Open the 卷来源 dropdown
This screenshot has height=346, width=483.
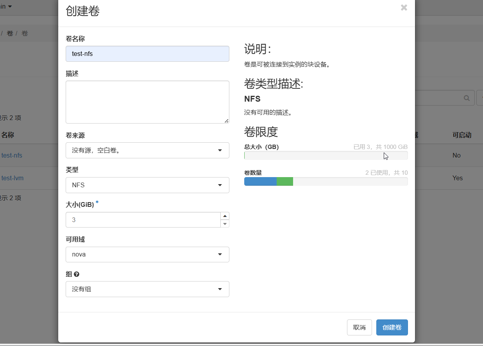coord(147,150)
